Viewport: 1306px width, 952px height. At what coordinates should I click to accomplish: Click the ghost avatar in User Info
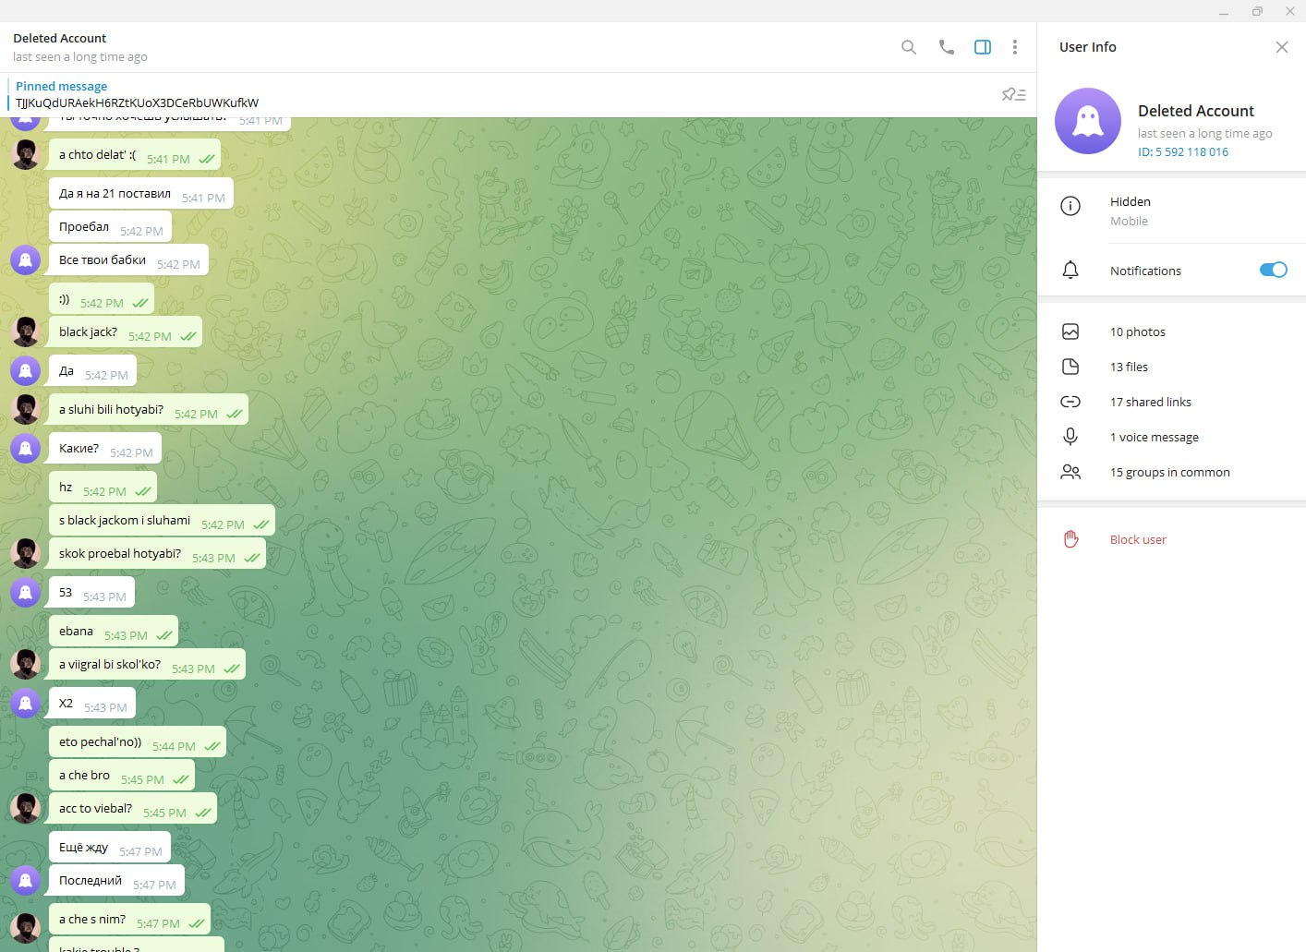(1088, 121)
